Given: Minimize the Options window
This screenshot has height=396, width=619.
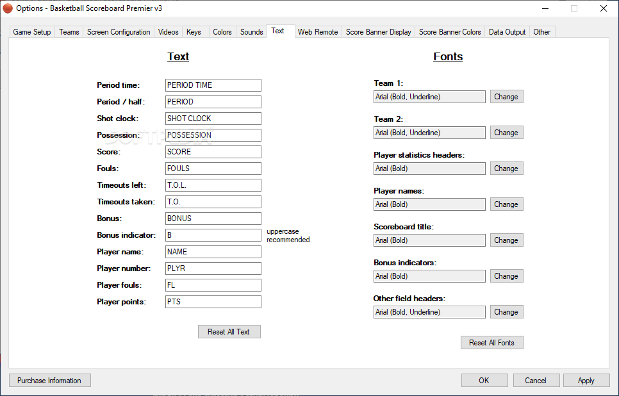Looking at the screenshot, I should (545, 8).
